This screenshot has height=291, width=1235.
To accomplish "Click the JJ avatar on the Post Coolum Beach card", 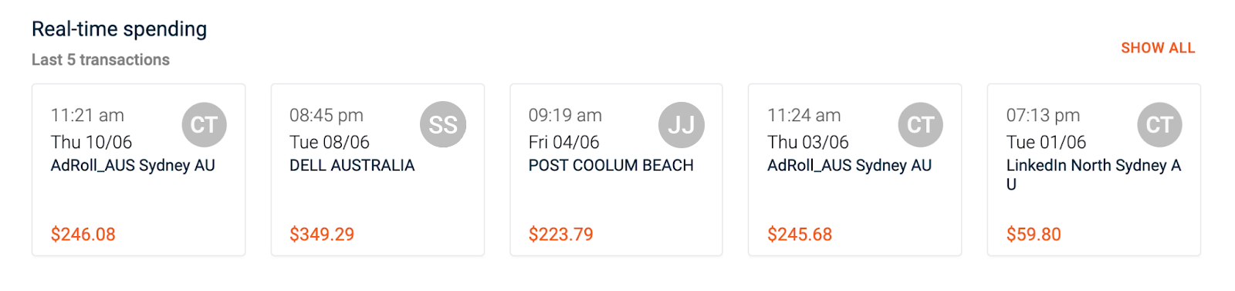I will 682,124.
